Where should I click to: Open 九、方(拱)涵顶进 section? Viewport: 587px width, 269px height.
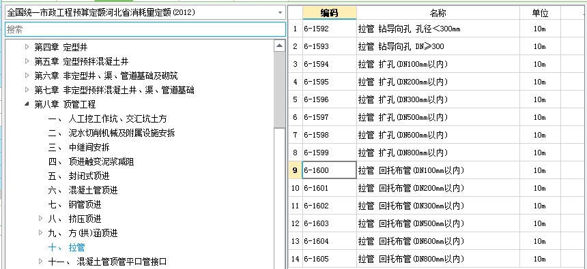click(x=83, y=233)
